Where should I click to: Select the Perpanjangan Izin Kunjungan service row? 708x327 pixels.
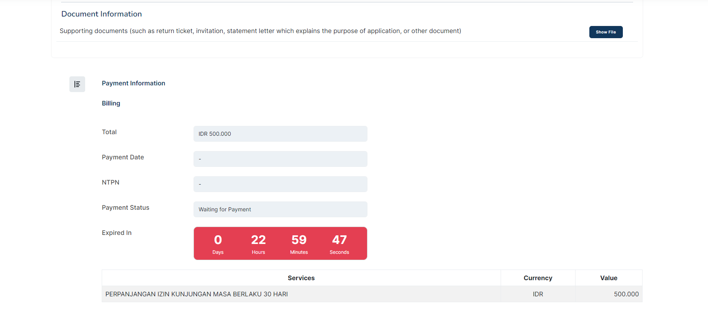pyautogui.click(x=372, y=294)
